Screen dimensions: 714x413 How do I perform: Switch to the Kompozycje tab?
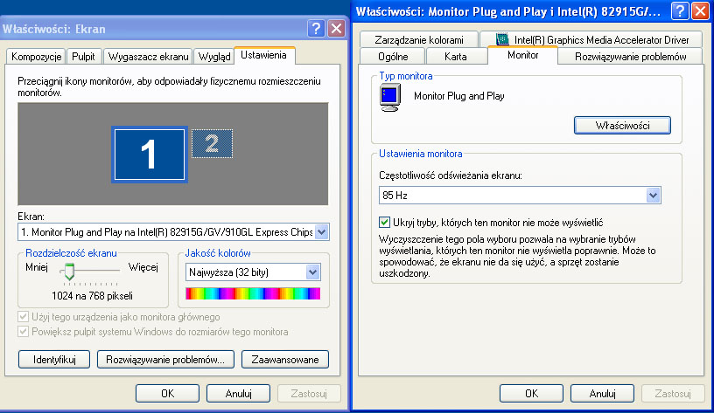click(37, 57)
